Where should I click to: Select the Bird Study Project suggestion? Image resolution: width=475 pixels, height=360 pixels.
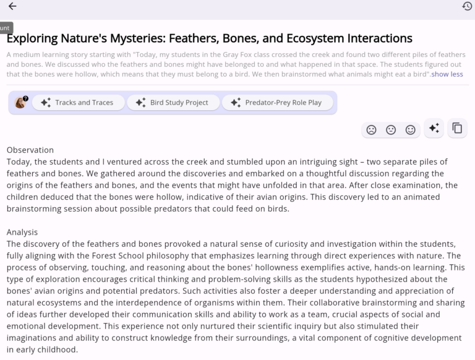click(x=173, y=103)
